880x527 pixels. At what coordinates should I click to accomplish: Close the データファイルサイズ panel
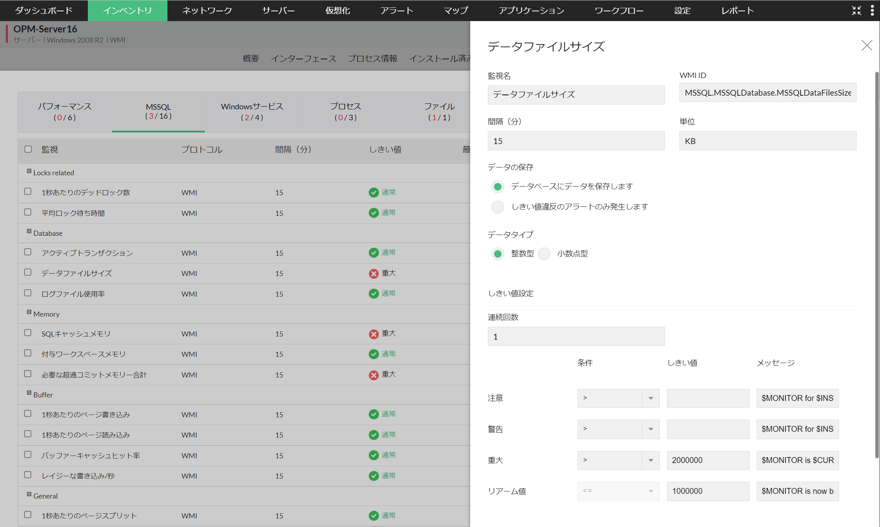click(866, 45)
